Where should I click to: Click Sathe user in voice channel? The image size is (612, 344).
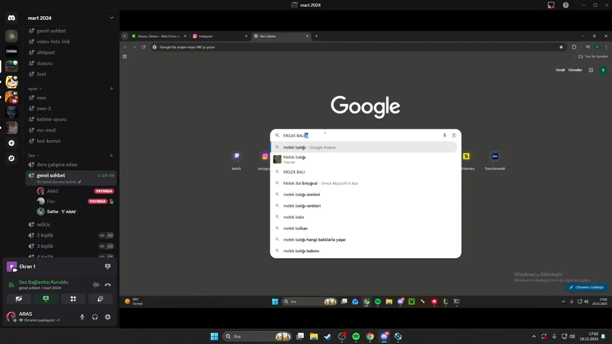tap(75, 212)
